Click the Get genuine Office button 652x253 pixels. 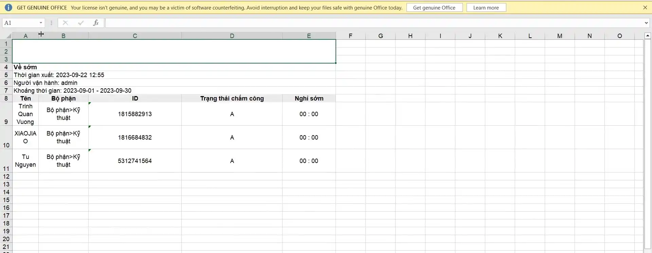[434, 7]
